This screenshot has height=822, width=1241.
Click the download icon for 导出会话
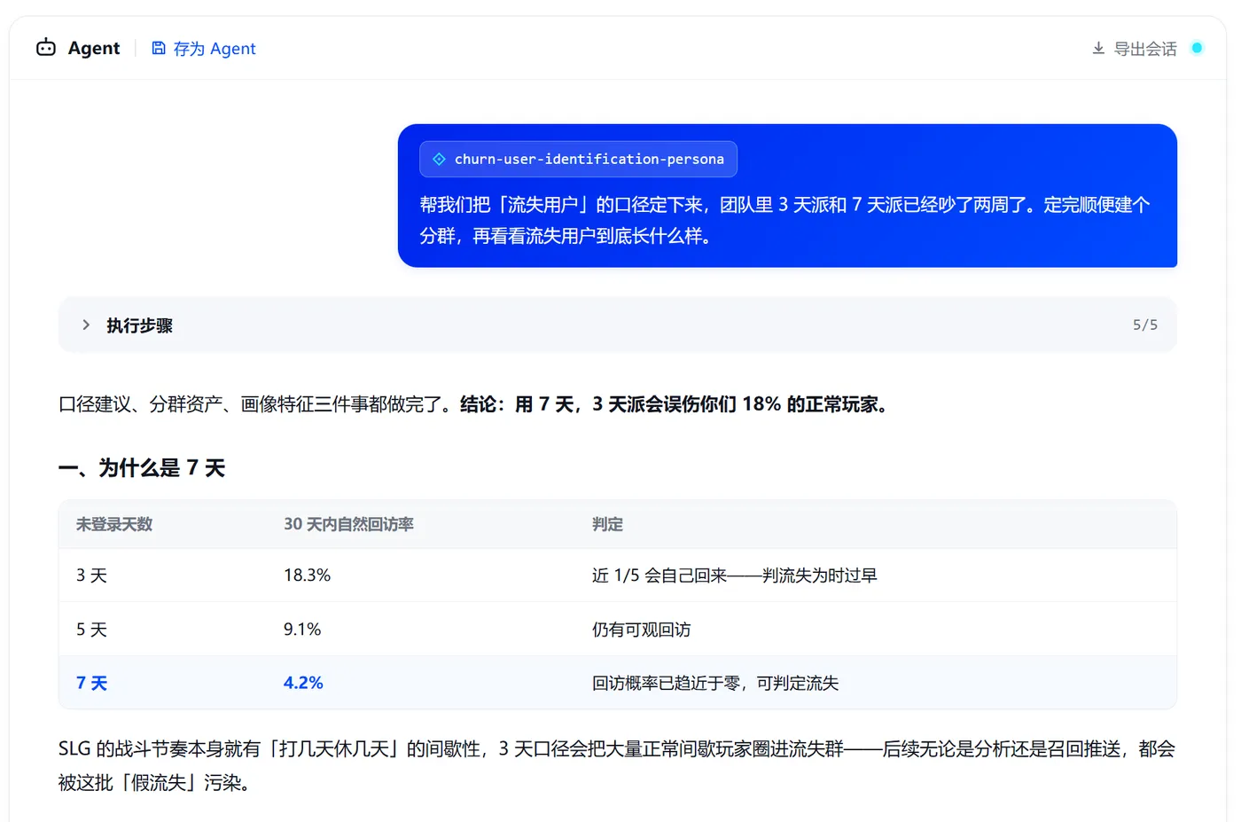(1098, 48)
